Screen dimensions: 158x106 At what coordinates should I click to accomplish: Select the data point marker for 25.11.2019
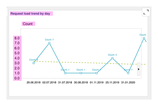[113, 58]
